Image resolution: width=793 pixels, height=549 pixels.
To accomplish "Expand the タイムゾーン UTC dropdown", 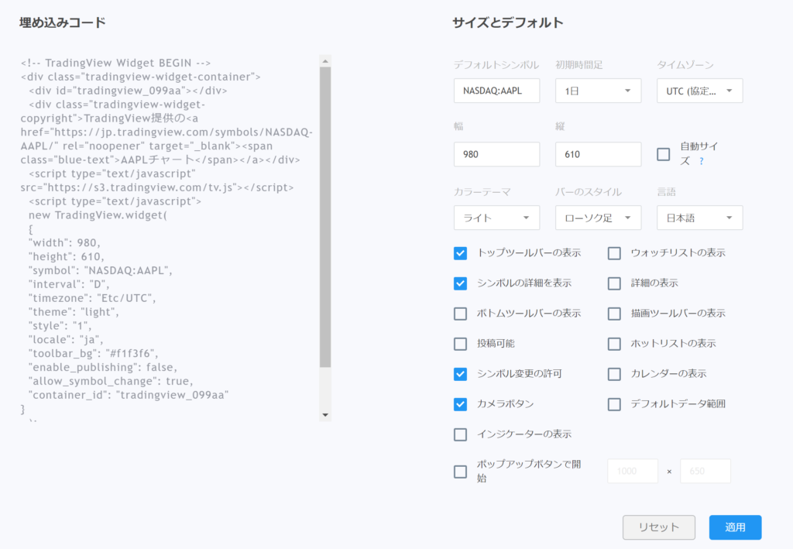I will point(699,91).
